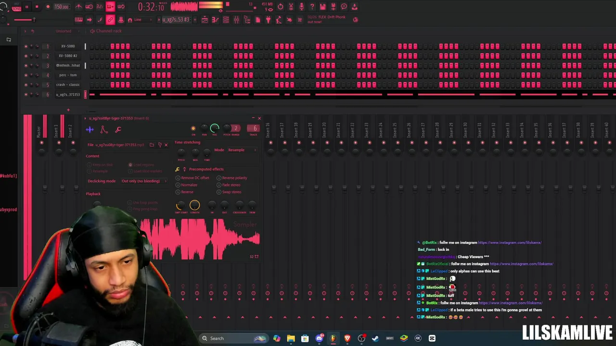Screen dimensions: 616x346
Task: Open the mixer view icon
Action: tap(236, 20)
